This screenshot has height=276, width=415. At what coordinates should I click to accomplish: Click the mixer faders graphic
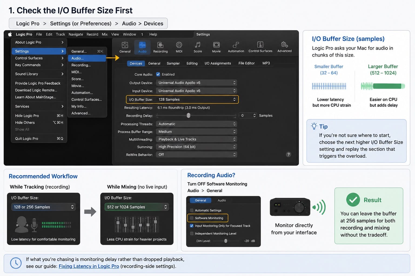tap(137, 224)
